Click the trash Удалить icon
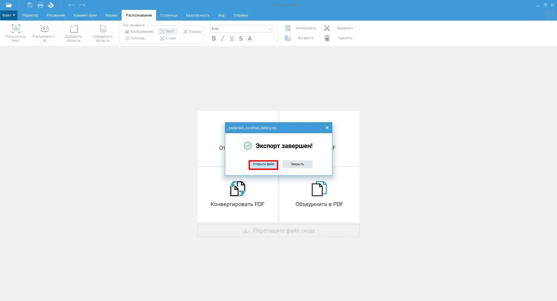 (327, 38)
